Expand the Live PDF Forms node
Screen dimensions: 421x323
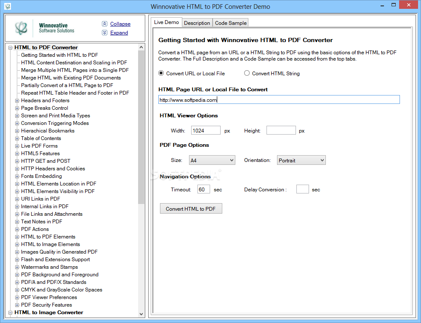pos(17,146)
